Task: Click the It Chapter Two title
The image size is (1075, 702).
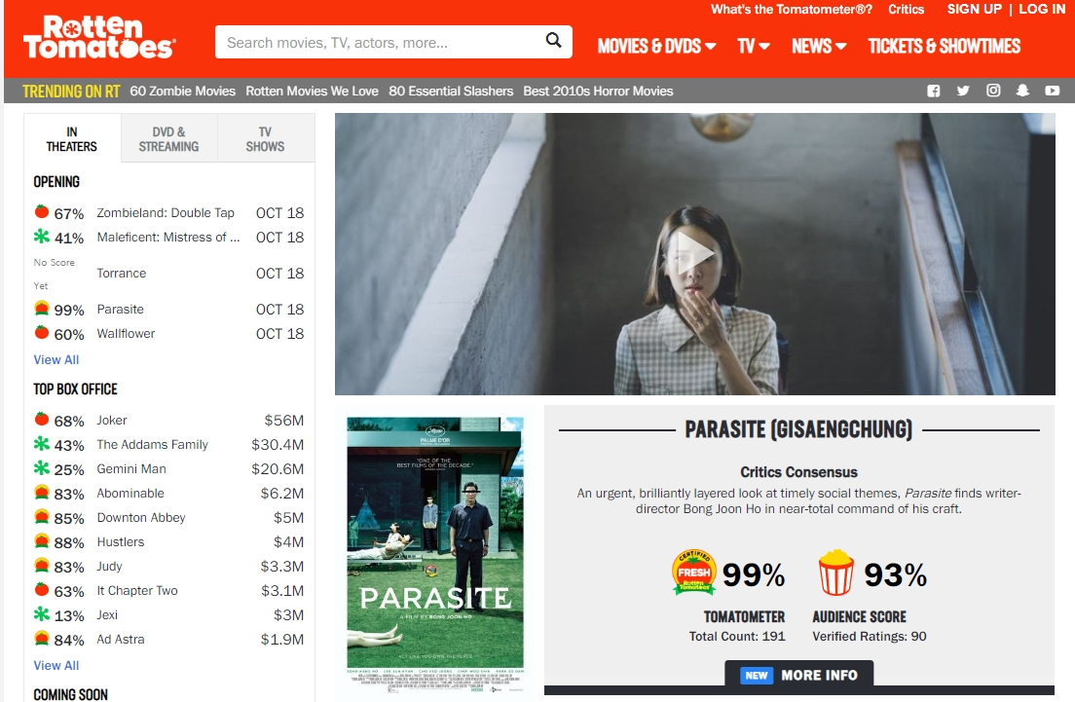Action: pos(137,590)
